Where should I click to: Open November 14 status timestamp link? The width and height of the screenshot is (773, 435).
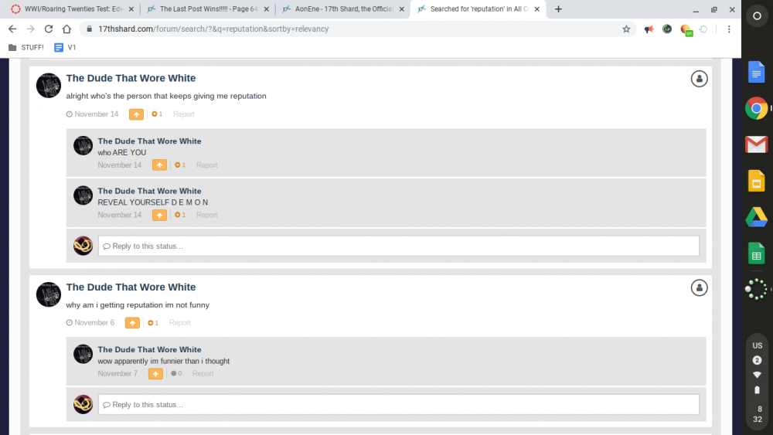pyautogui.click(x=93, y=114)
